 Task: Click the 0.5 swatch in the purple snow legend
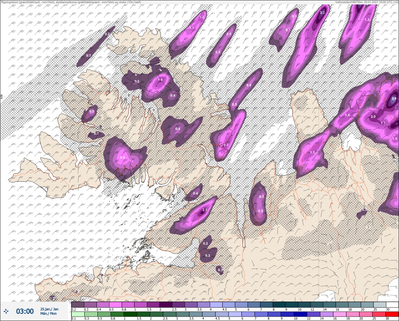(x=115, y=305)
